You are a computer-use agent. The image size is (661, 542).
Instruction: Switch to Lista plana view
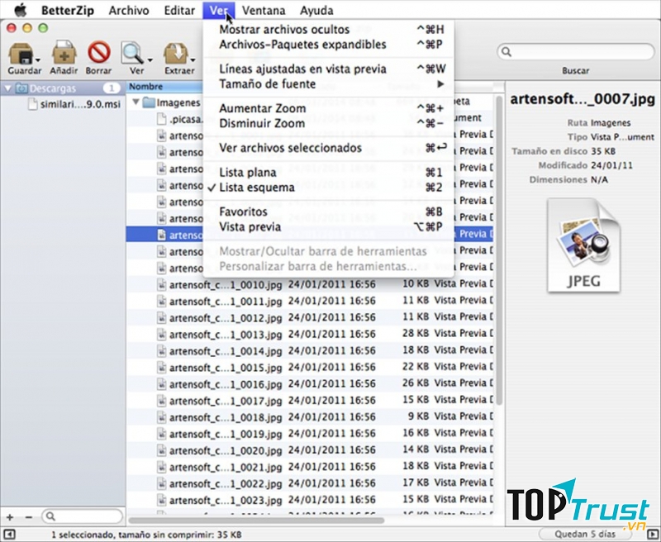point(328,173)
